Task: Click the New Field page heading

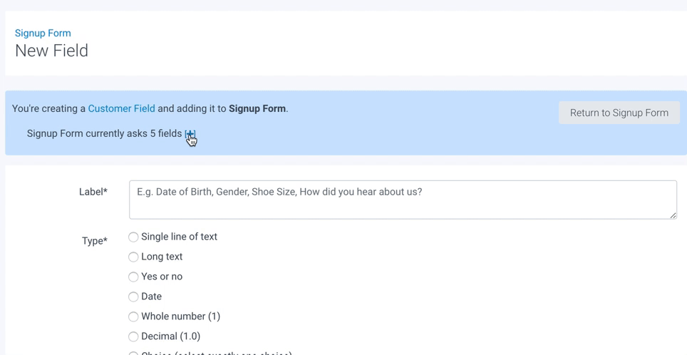Action: pos(51,51)
